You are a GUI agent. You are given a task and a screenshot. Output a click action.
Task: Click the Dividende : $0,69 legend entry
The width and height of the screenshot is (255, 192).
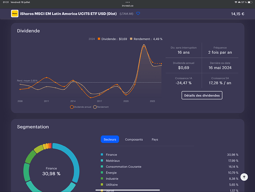112,39
